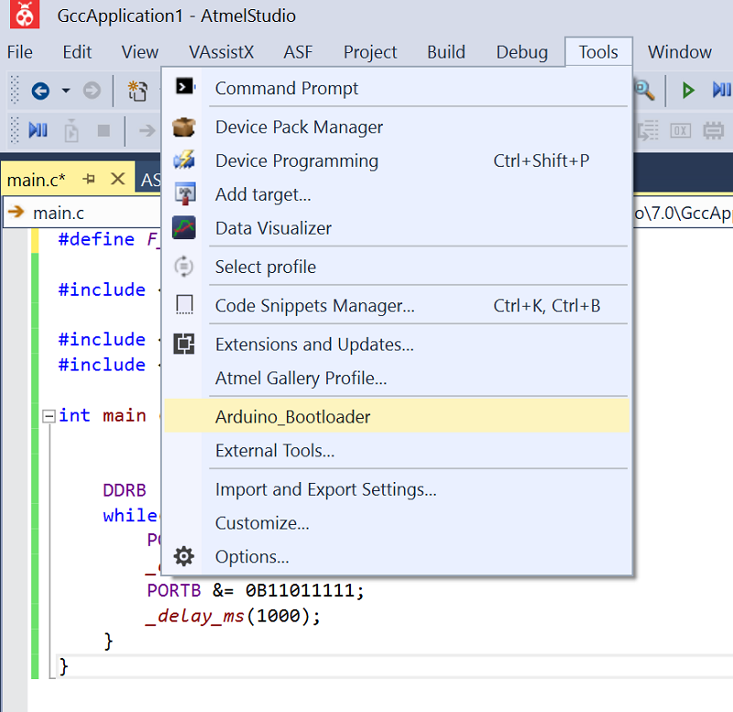Click the hex display 0X icon

(681, 130)
